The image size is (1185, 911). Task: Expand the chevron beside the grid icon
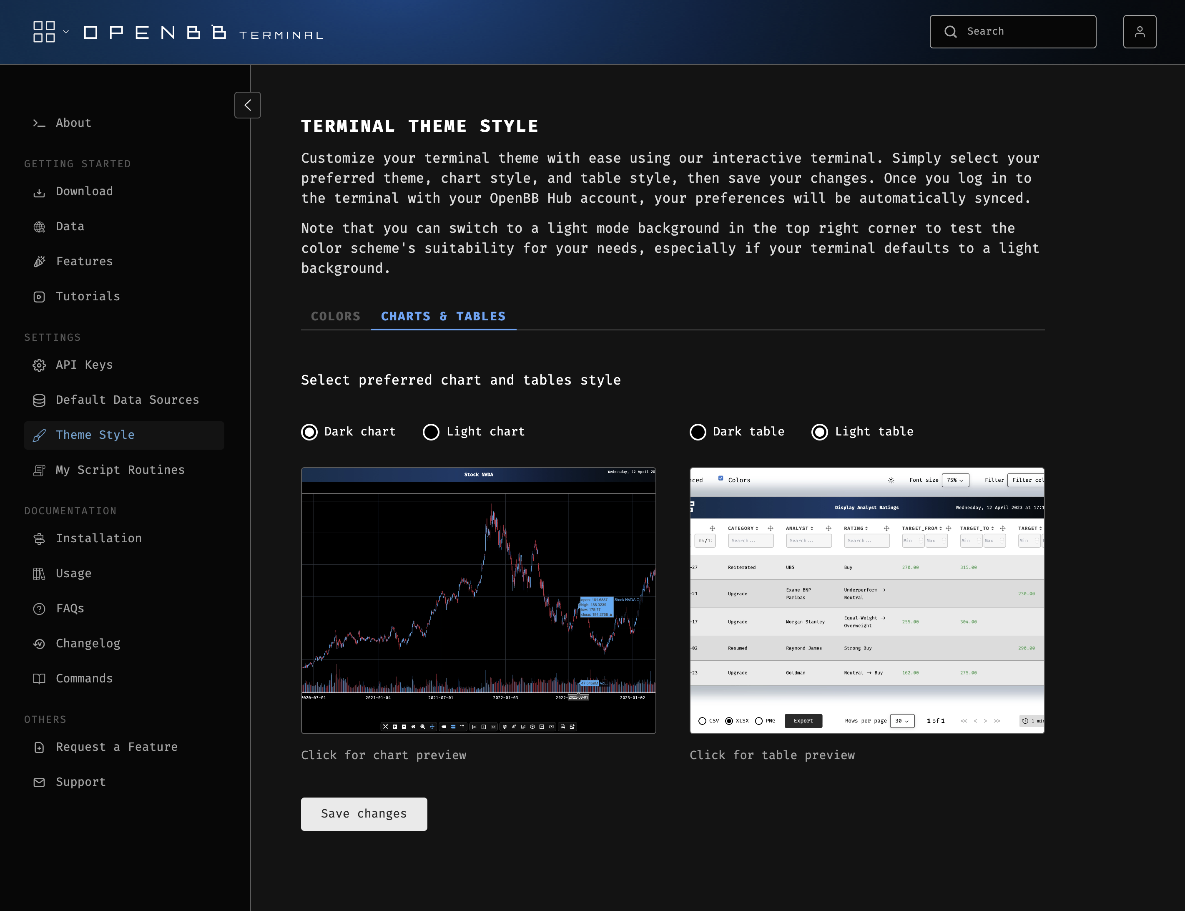(x=66, y=32)
